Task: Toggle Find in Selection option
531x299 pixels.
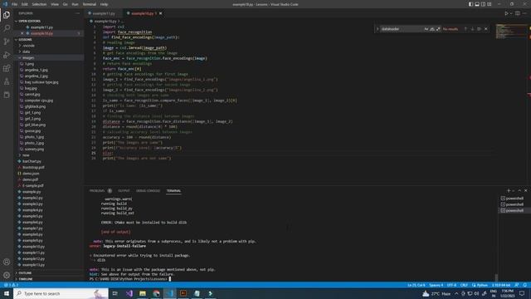Action: pos(479,29)
